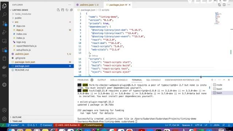Open Explorer views and more actions menu
The image size is (233, 131).
70,5
